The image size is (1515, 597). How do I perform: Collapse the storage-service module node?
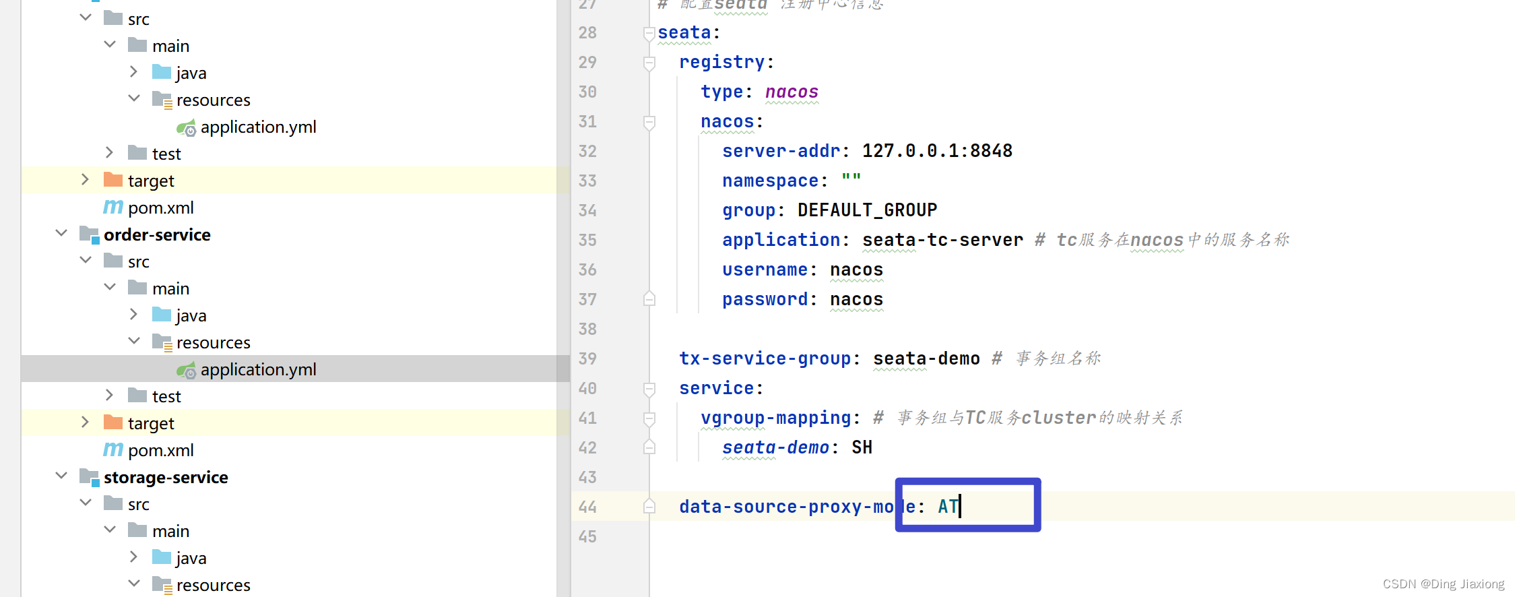tap(61, 476)
